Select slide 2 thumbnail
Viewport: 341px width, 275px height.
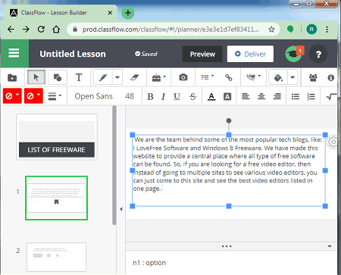(56, 257)
